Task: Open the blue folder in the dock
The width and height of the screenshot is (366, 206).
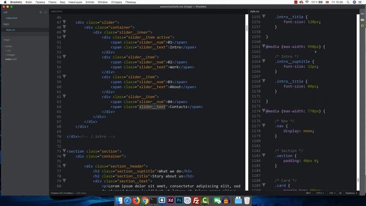Action: [238, 200]
